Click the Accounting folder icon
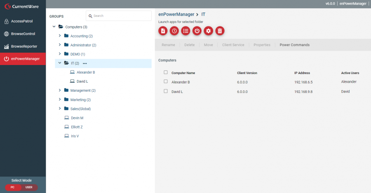The image size is (371, 193). pos(66,36)
